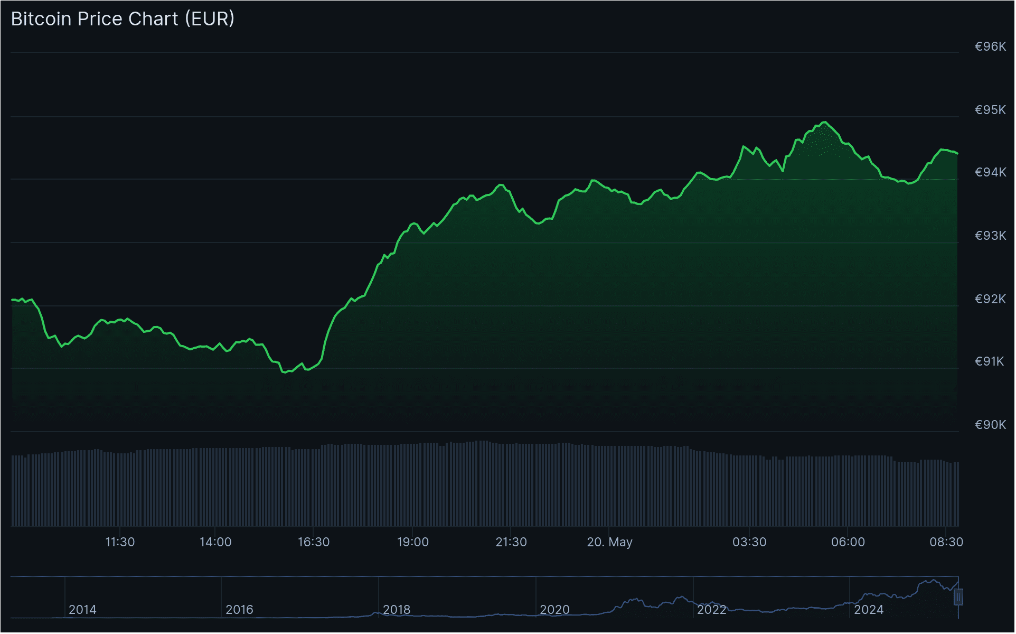Screen dimensions: 1016x634
Task: Click the 'Bitcoin Price Chart (EUR)' title
Action: pos(123,19)
